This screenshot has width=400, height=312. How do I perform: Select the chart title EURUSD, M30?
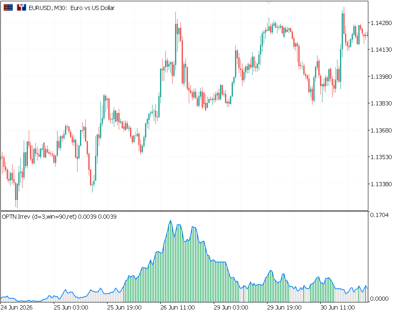pyautogui.click(x=72, y=8)
